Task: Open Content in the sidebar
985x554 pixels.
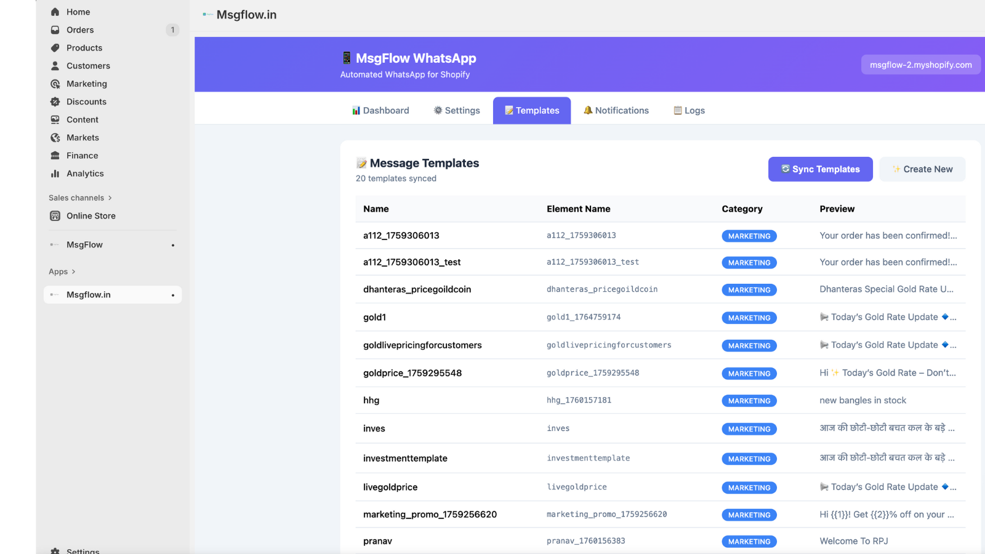Action: [82, 119]
